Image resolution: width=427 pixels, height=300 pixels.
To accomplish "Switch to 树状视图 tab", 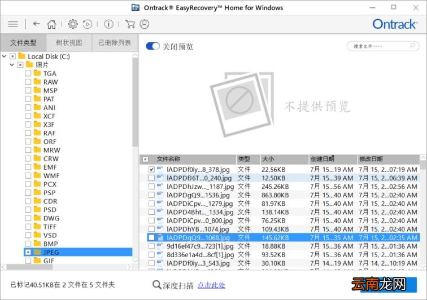I will click(69, 43).
